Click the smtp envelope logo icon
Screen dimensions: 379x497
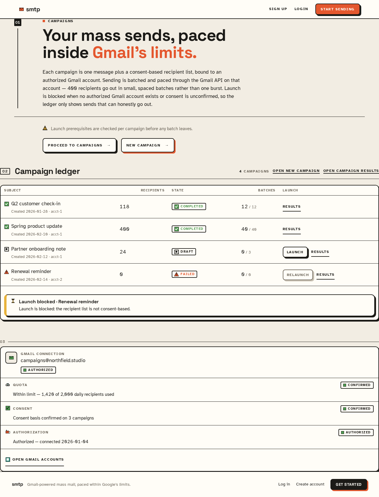tap(21, 9)
